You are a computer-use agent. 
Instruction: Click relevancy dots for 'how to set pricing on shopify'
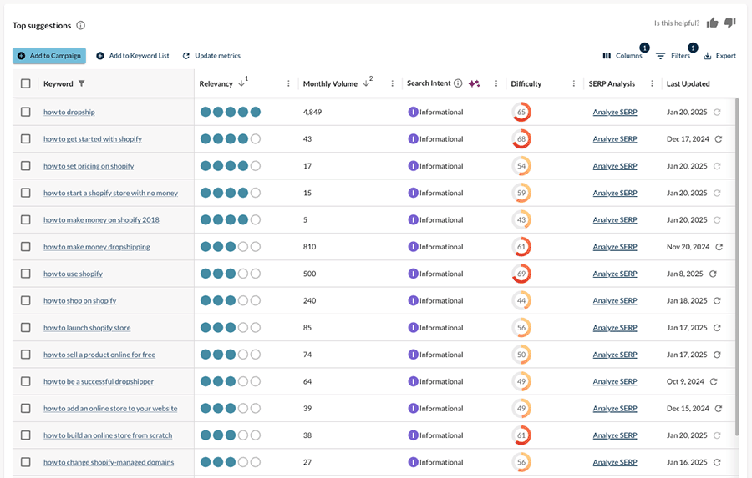coord(231,166)
